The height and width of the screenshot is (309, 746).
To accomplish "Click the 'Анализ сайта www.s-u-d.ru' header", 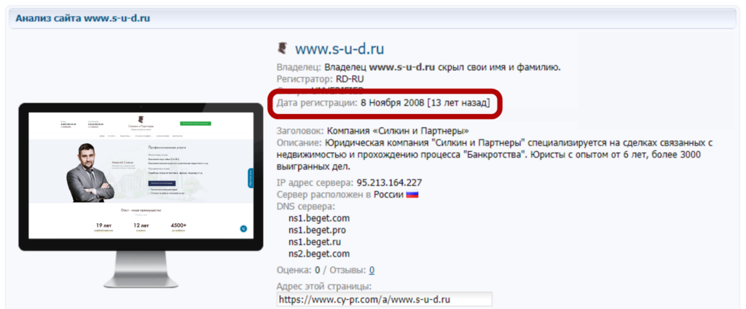I will 83,19.
